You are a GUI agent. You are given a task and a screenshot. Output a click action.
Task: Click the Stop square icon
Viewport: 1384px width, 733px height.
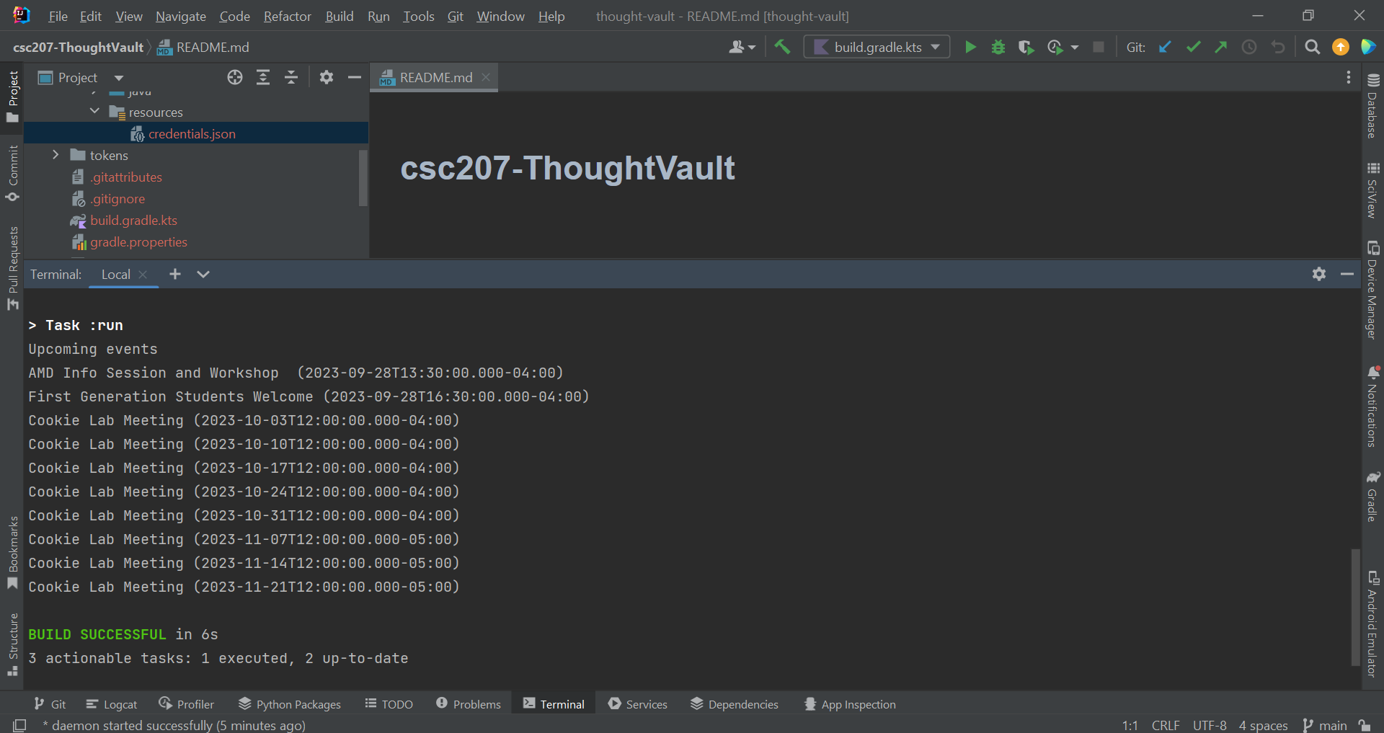coord(1099,47)
